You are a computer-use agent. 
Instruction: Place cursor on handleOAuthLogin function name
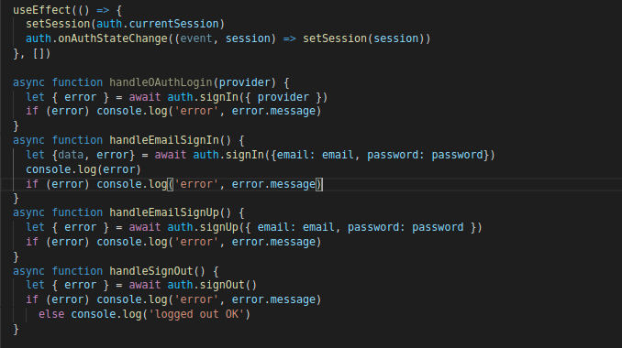point(161,82)
